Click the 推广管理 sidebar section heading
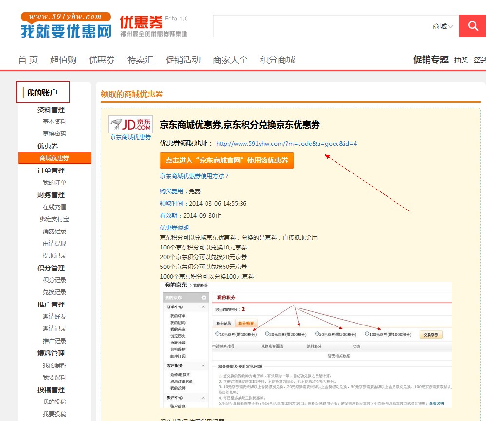The height and width of the screenshot is (421, 486). coord(51,305)
